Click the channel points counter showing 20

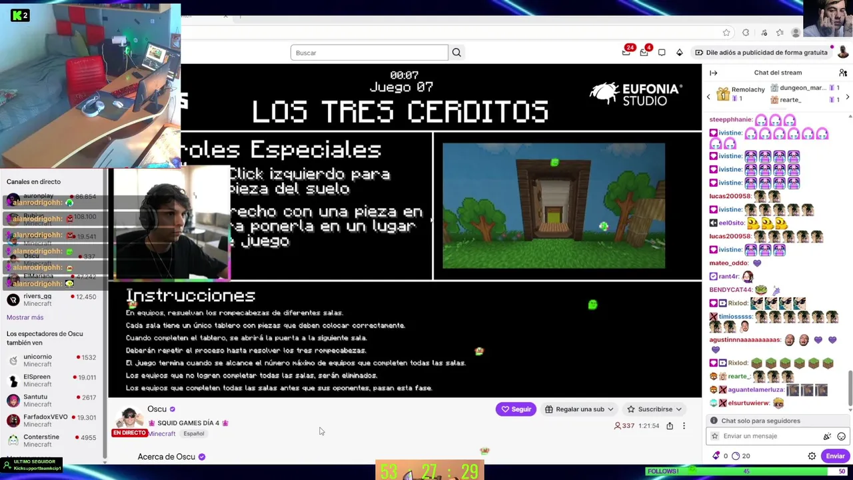[x=740, y=456]
